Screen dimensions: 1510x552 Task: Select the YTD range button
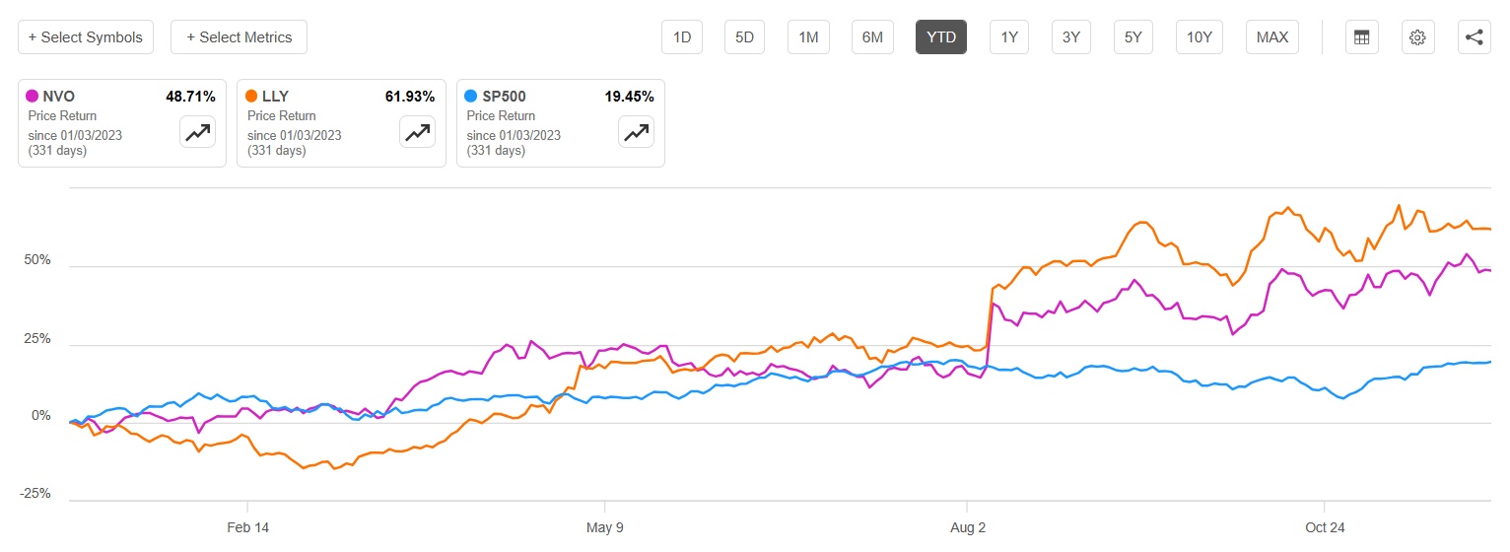[x=941, y=37]
